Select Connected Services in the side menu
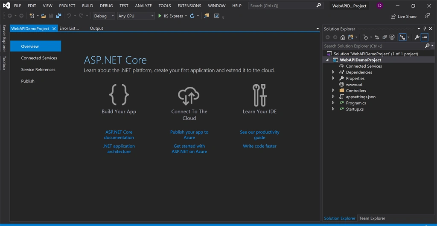The height and width of the screenshot is (226, 437). (x=39, y=58)
